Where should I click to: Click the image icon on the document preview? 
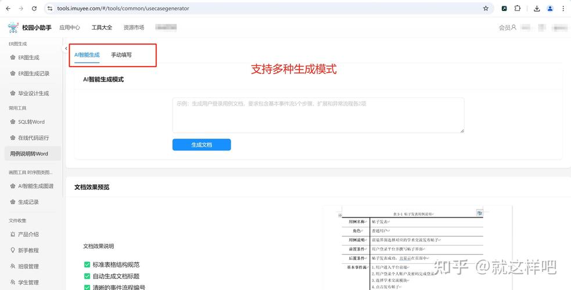click(x=480, y=213)
